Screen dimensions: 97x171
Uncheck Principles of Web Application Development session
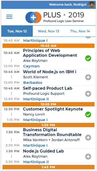(x=88, y=58)
